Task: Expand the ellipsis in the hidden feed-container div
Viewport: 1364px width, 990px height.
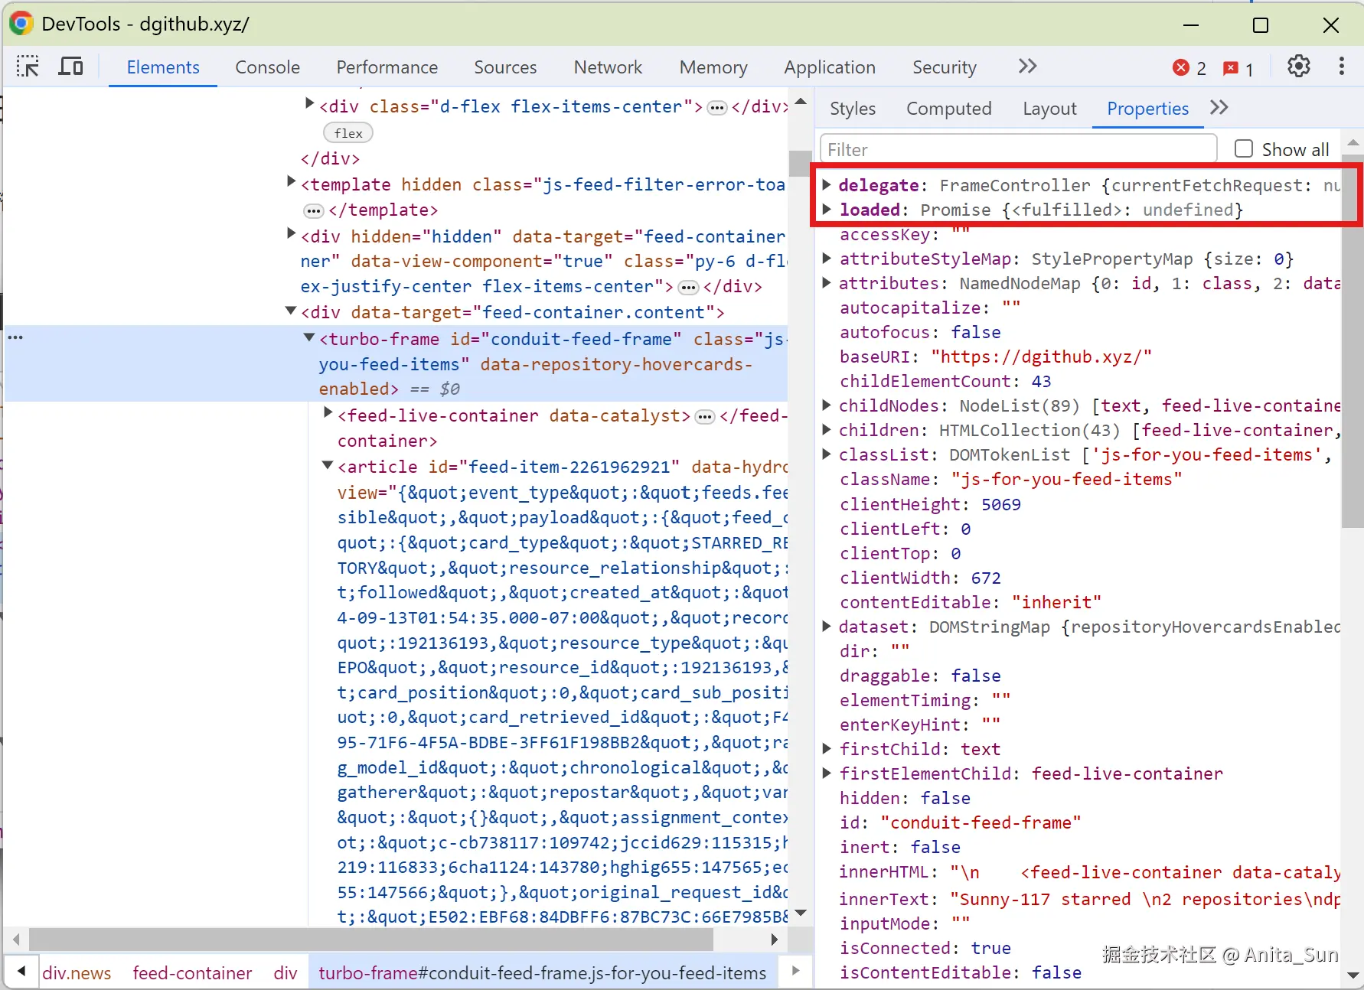Action: point(689,288)
